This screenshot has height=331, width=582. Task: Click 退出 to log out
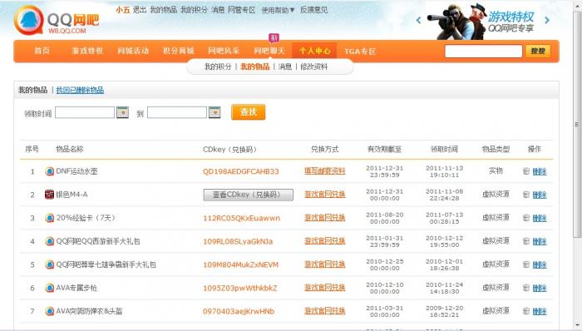coord(140,10)
